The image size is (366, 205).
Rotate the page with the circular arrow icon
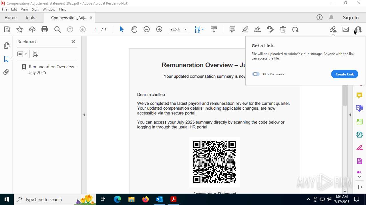click(x=295, y=29)
